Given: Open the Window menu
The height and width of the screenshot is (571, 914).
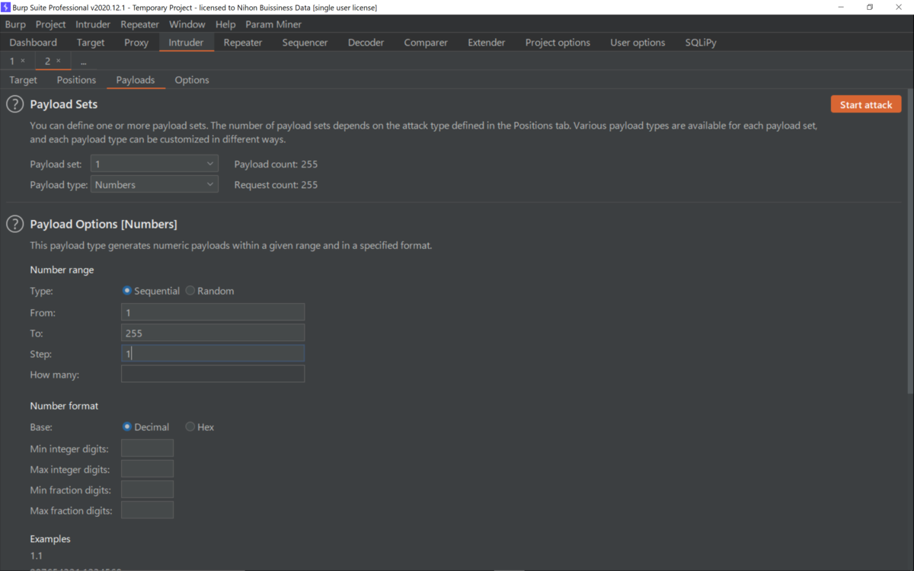Looking at the screenshot, I should tap(187, 24).
